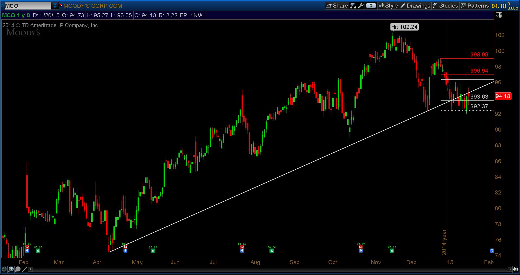Click the late April earnings phone icon
The width and height of the screenshot is (520, 275).
point(125,247)
